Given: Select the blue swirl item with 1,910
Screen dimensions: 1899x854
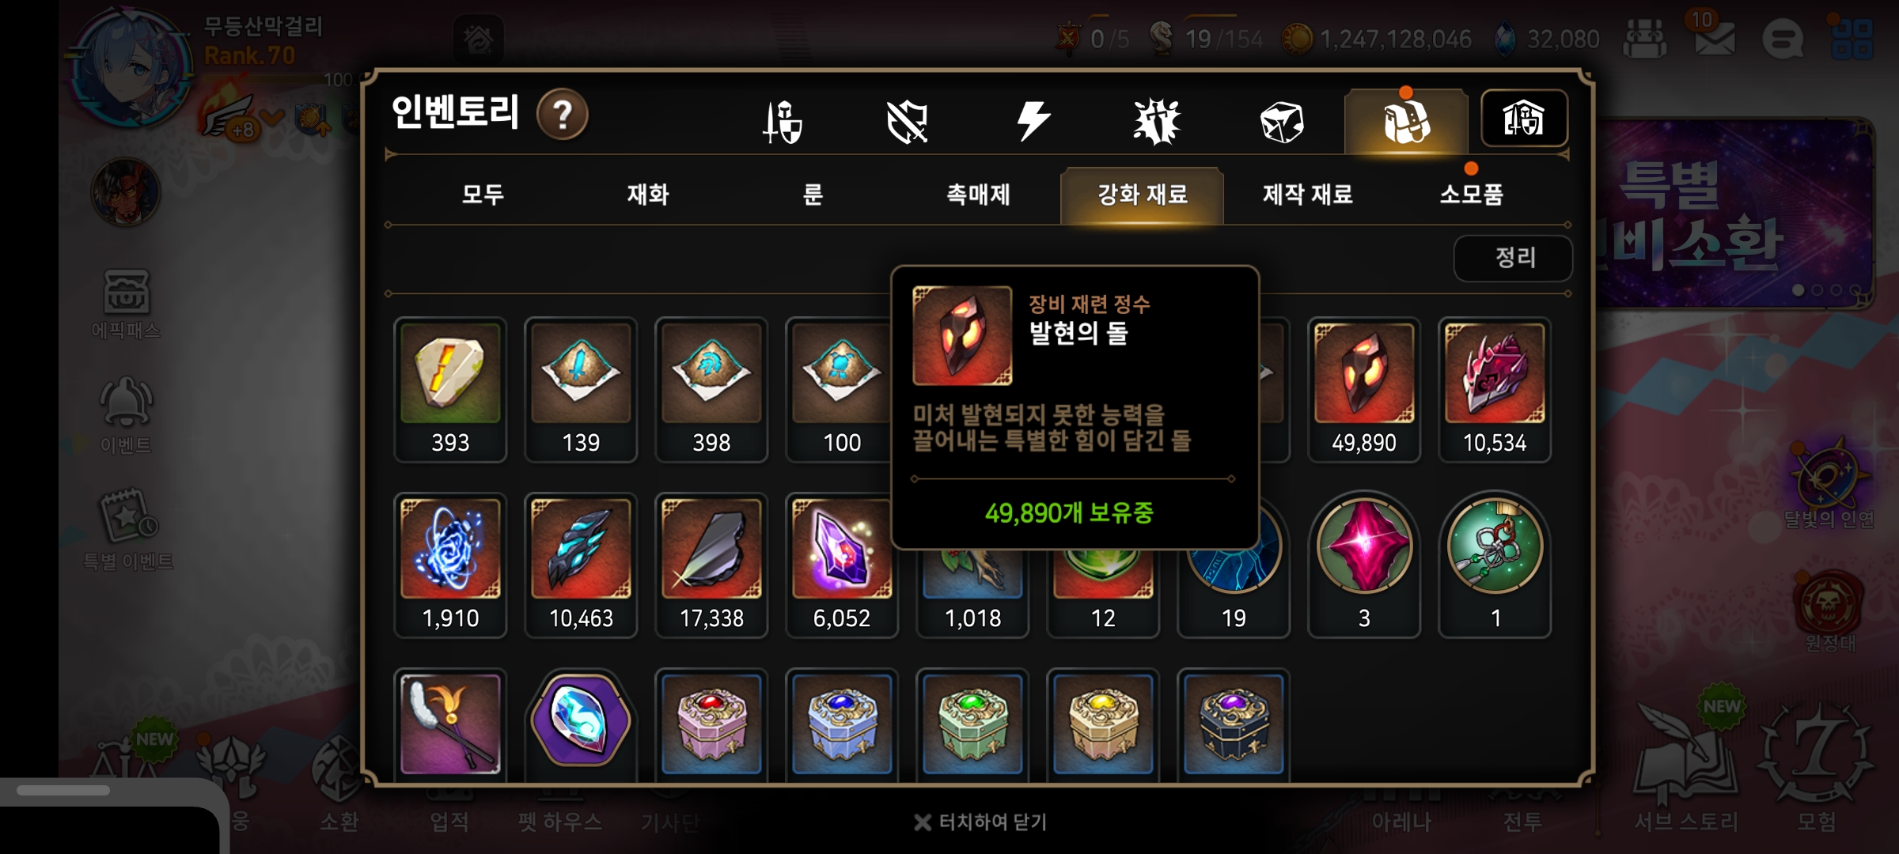Looking at the screenshot, I should pyautogui.click(x=450, y=565).
